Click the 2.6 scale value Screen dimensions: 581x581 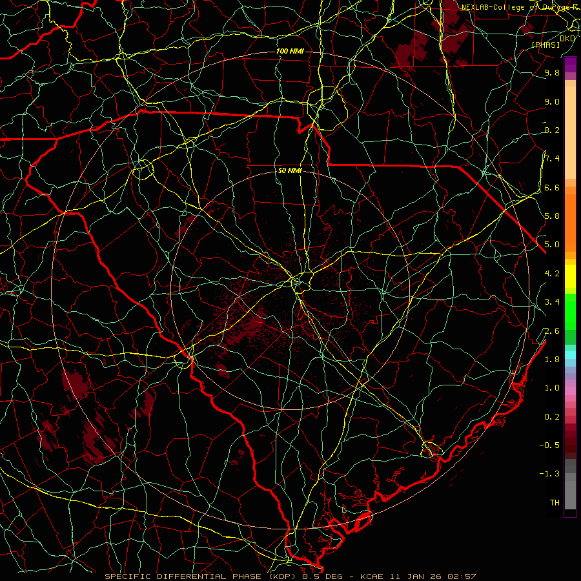[x=552, y=331]
